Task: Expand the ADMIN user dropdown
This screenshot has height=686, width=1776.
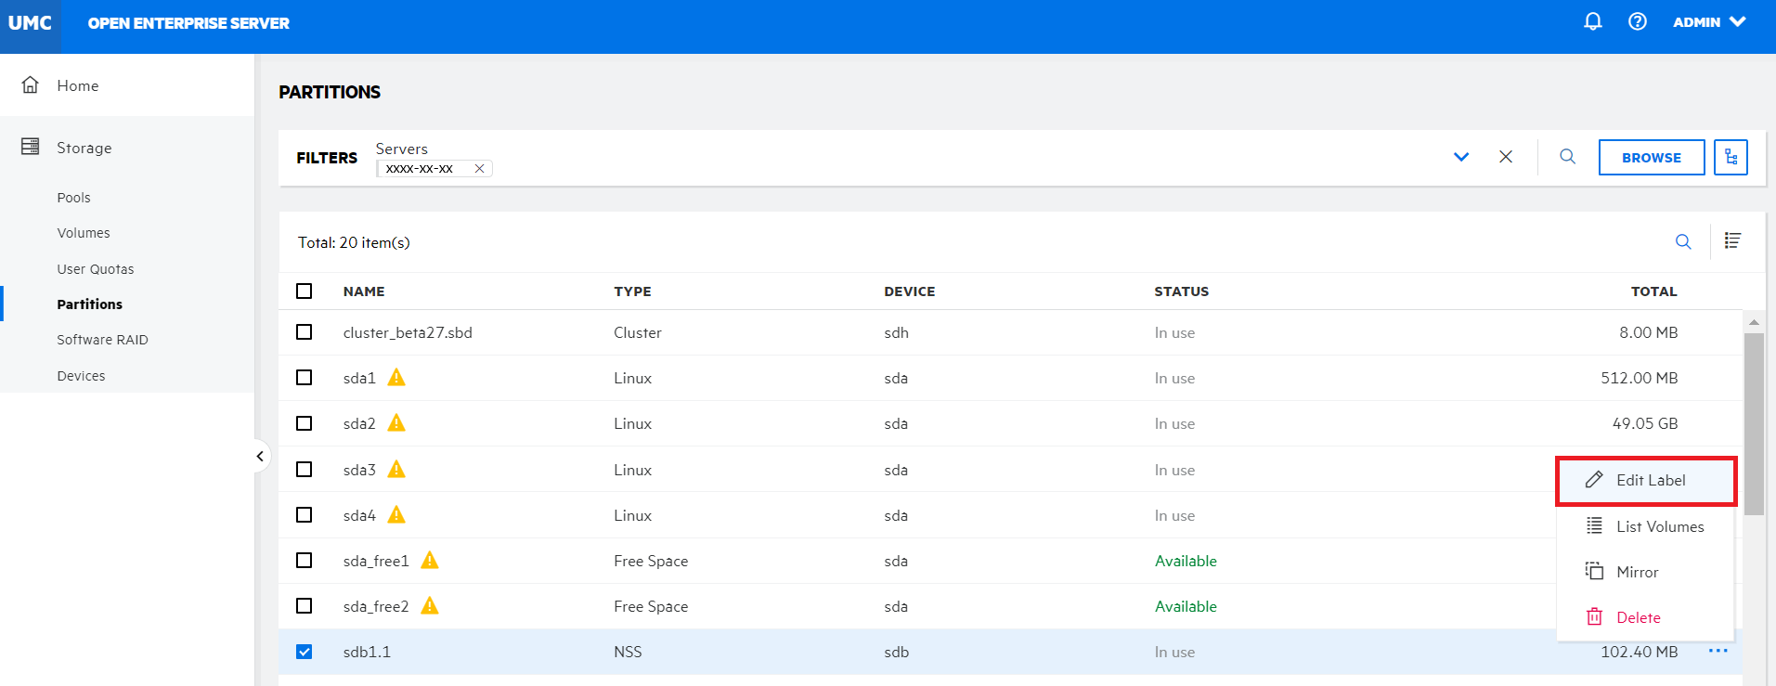Action: (1709, 22)
